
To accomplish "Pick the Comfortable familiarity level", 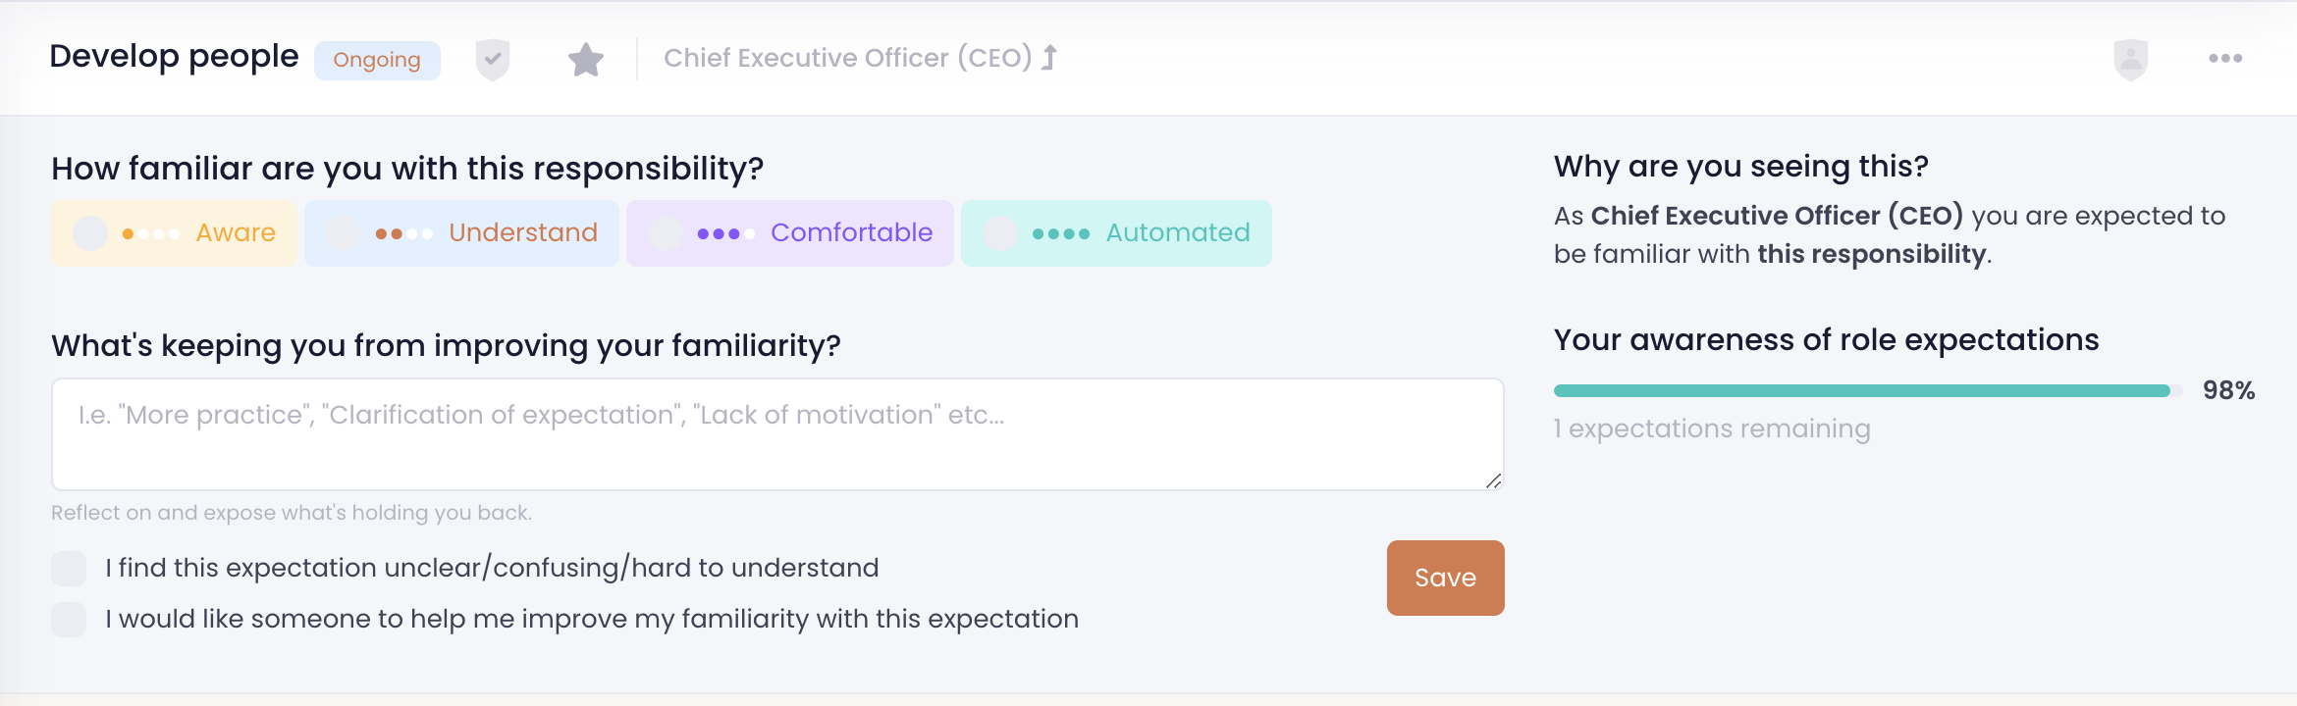I will point(789,233).
